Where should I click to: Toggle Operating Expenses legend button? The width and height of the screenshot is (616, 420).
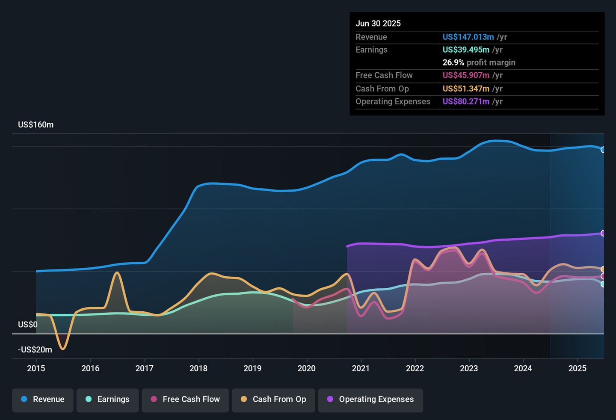tap(370, 399)
